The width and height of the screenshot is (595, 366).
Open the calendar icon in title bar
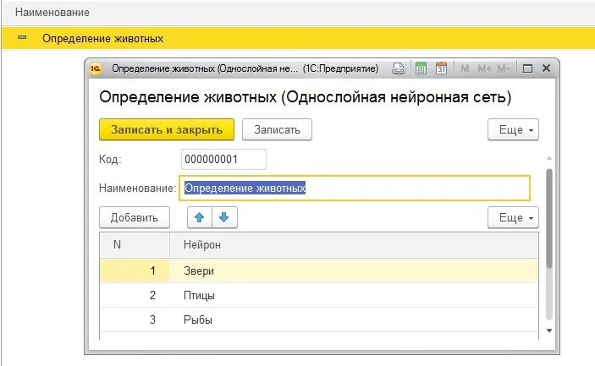coord(441,68)
